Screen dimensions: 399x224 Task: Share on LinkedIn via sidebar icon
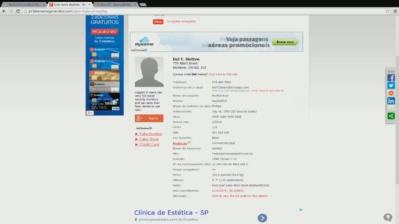(x=391, y=101)
